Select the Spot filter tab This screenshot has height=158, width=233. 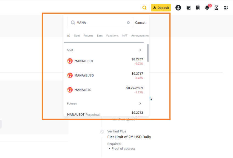(x=77, y=36)
